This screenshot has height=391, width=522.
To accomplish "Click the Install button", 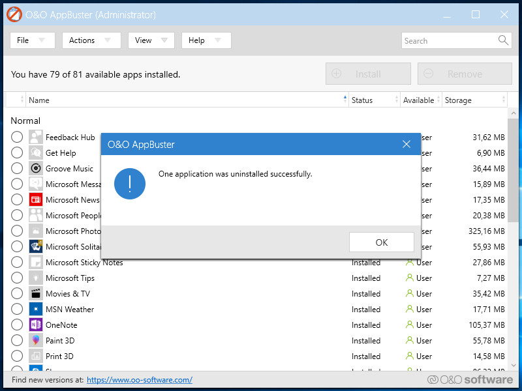I will pyautogui.click(x=368, y=74).
